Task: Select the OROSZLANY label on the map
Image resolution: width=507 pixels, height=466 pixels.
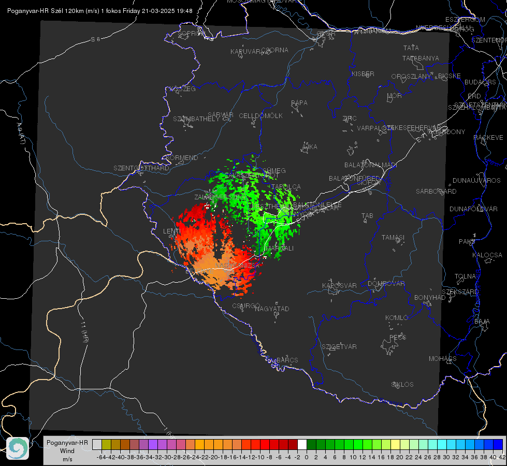Action: pos(411,76)
